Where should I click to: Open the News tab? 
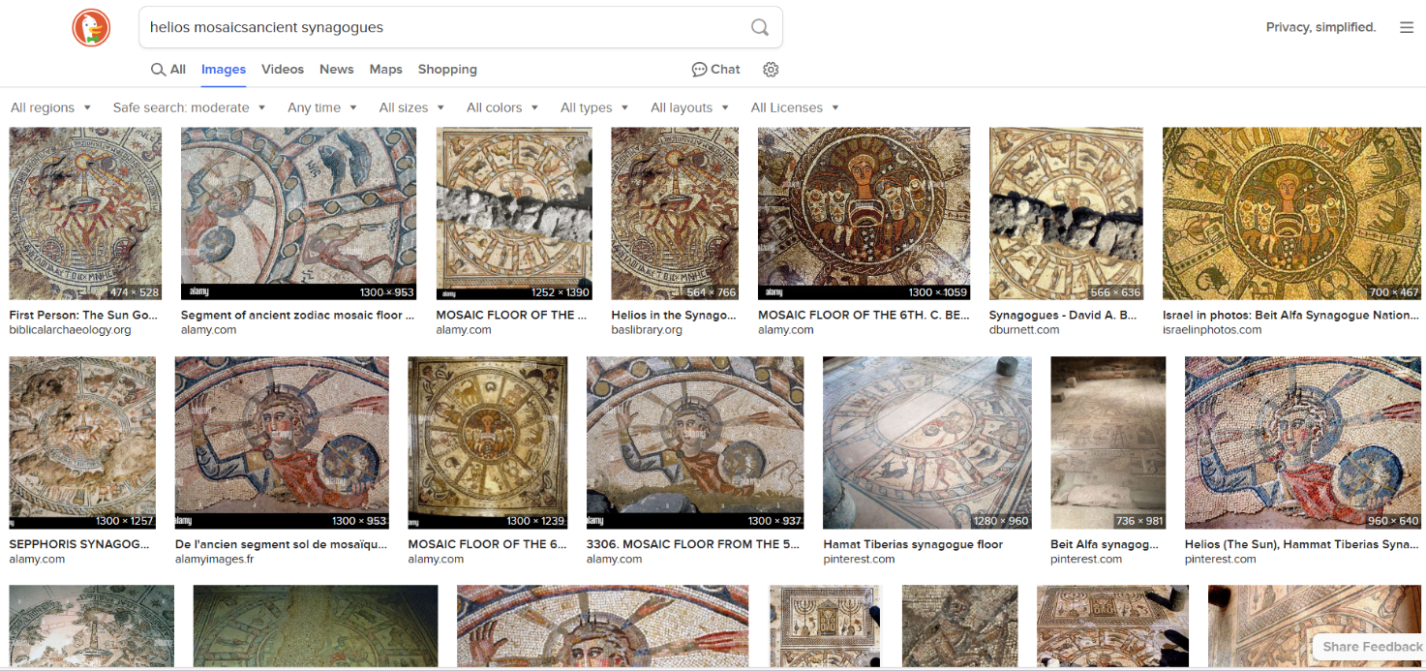point(337,70)
